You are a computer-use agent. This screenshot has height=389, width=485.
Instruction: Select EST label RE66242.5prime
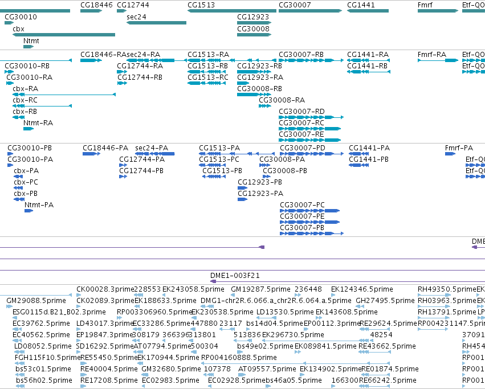coord(388,380)
